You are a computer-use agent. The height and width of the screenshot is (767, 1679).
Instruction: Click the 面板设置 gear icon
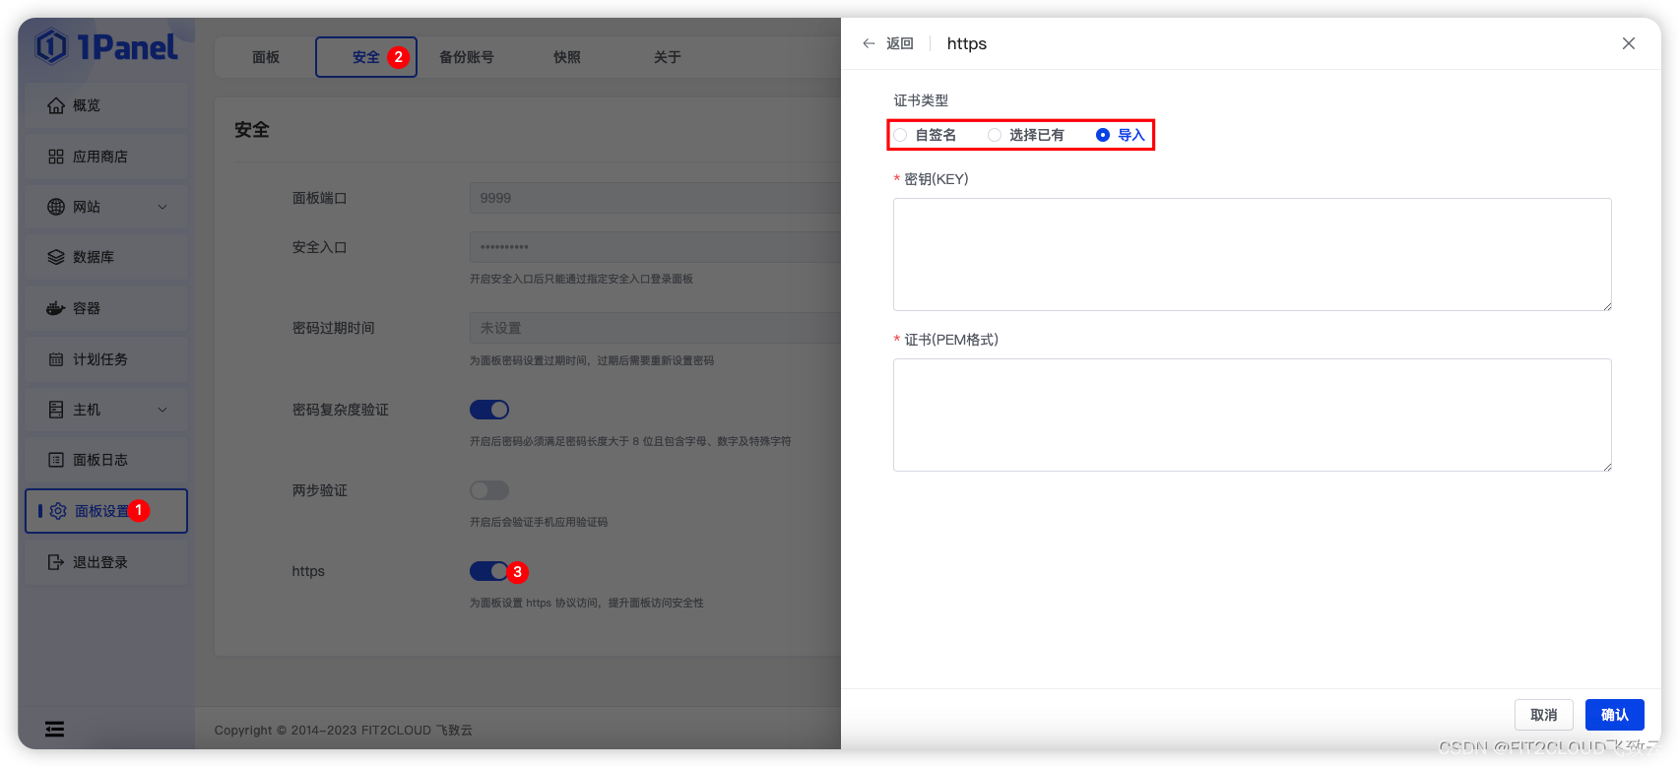pos(58,511)
